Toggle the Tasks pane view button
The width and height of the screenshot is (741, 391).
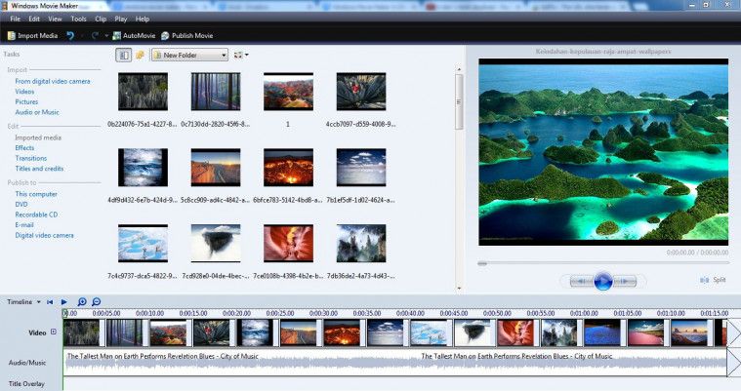coord(124,56)
